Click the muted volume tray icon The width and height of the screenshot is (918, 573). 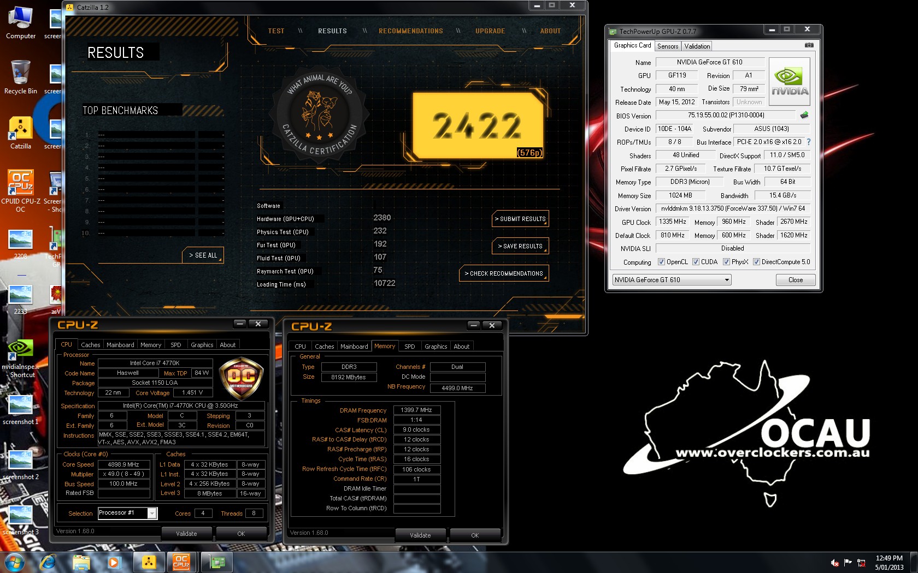834,563
